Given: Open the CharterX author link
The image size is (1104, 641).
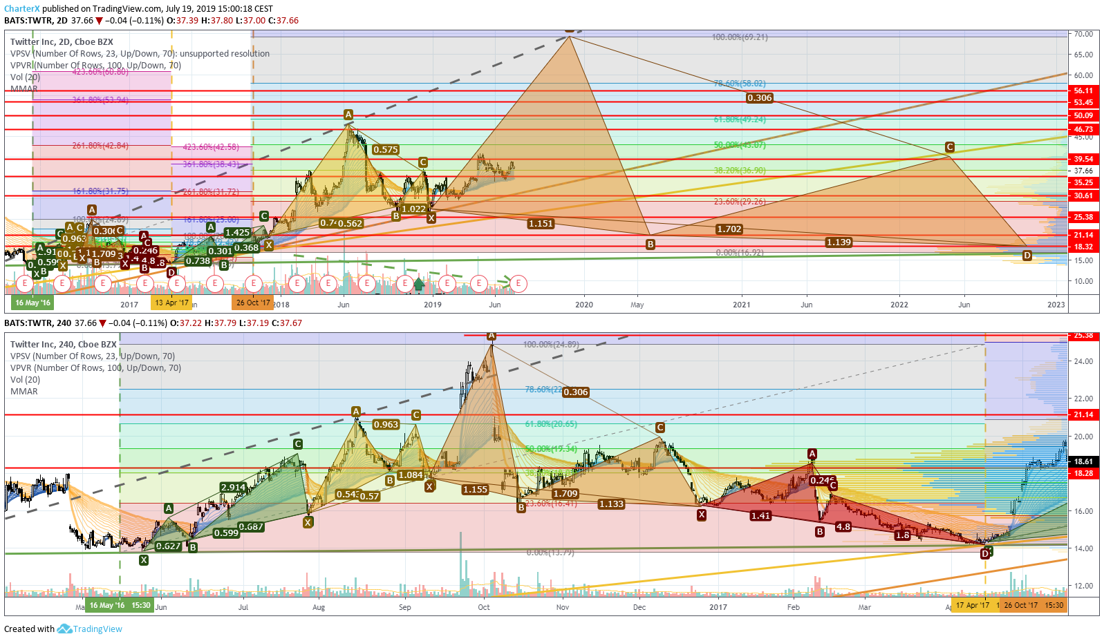Looking at the screenshot, I should (22, 9).
